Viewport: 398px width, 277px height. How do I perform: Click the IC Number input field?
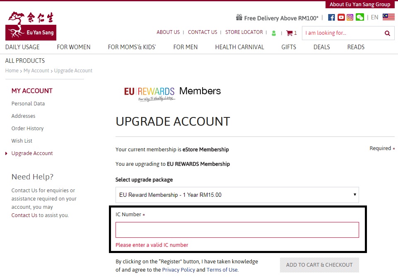pyautogui.click(x=237, y=230)
